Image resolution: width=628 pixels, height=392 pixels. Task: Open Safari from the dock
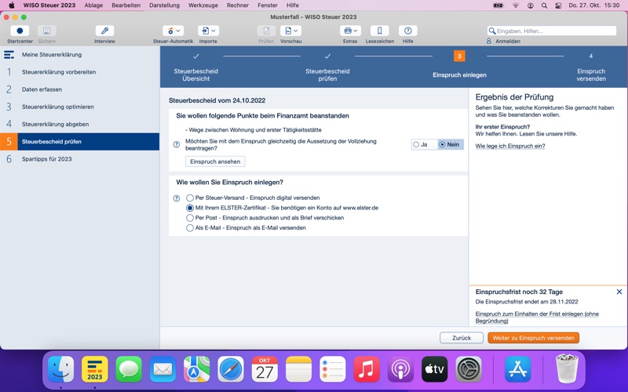pos(231,368)
